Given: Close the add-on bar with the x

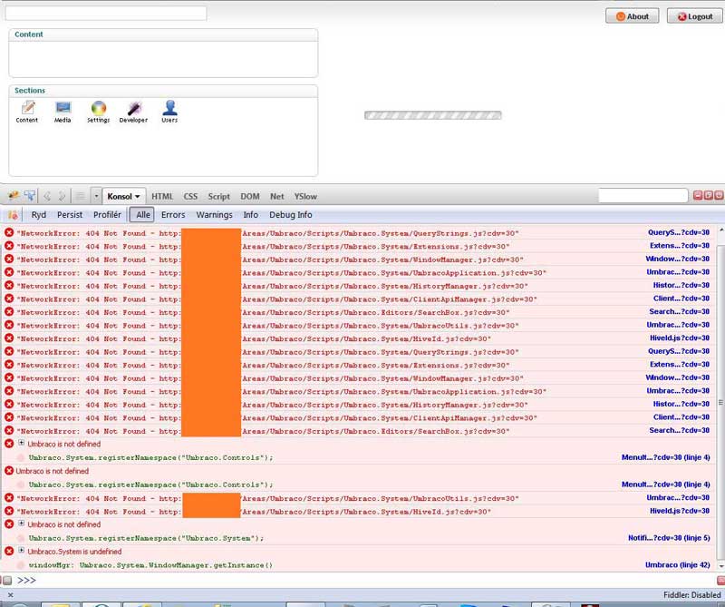Looking at the screenshot, I should pyautogui.click(x=10, y=595).
